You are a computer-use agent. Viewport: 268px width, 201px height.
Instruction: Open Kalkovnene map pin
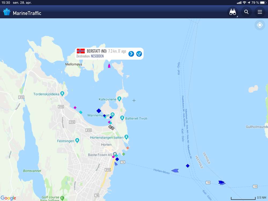pyautogui.click(x=119, y=99)
